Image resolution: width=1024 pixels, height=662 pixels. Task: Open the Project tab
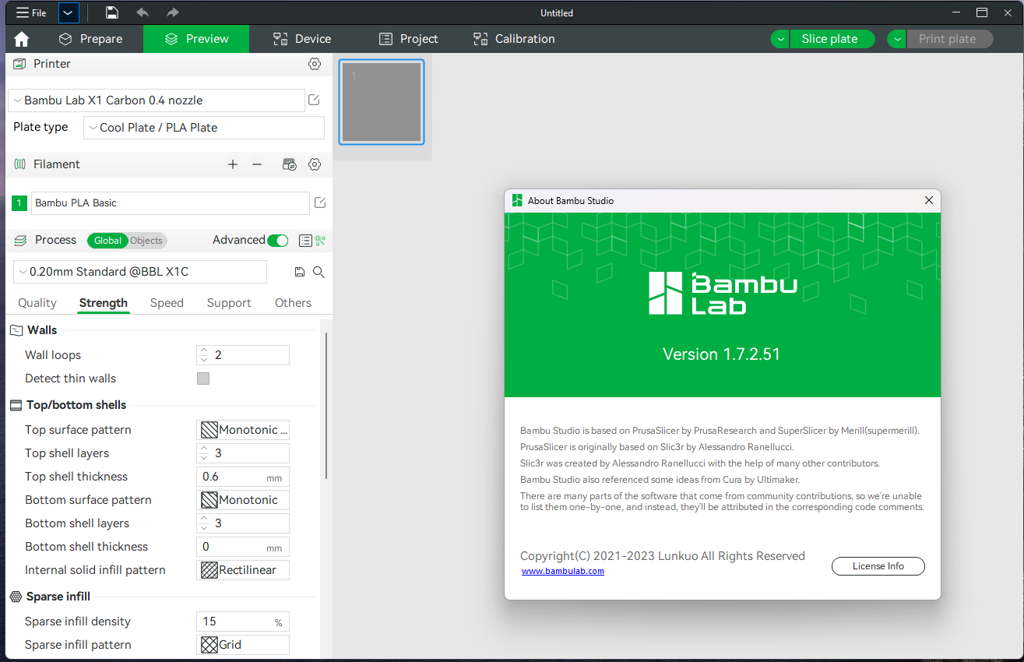pos(408,39)
